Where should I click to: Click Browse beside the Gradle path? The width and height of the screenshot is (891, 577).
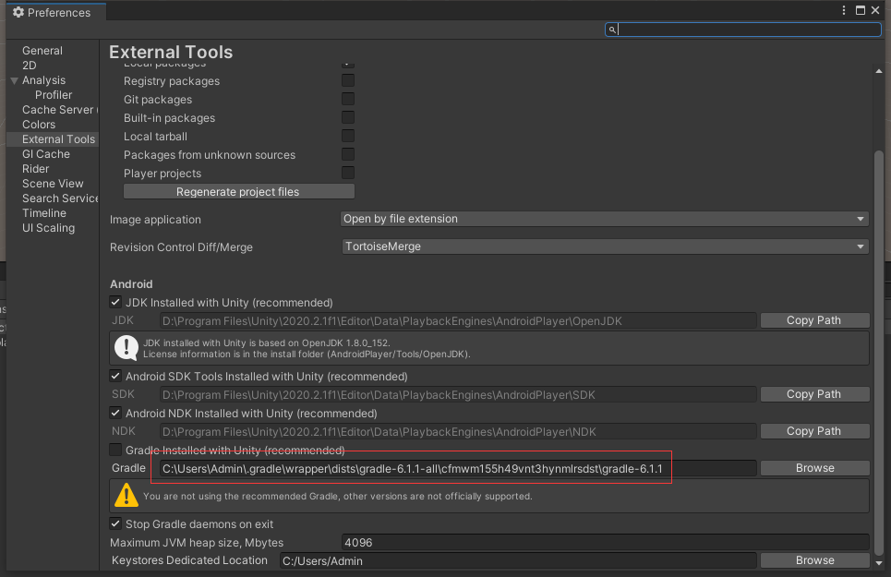click(x=814, y=468)
